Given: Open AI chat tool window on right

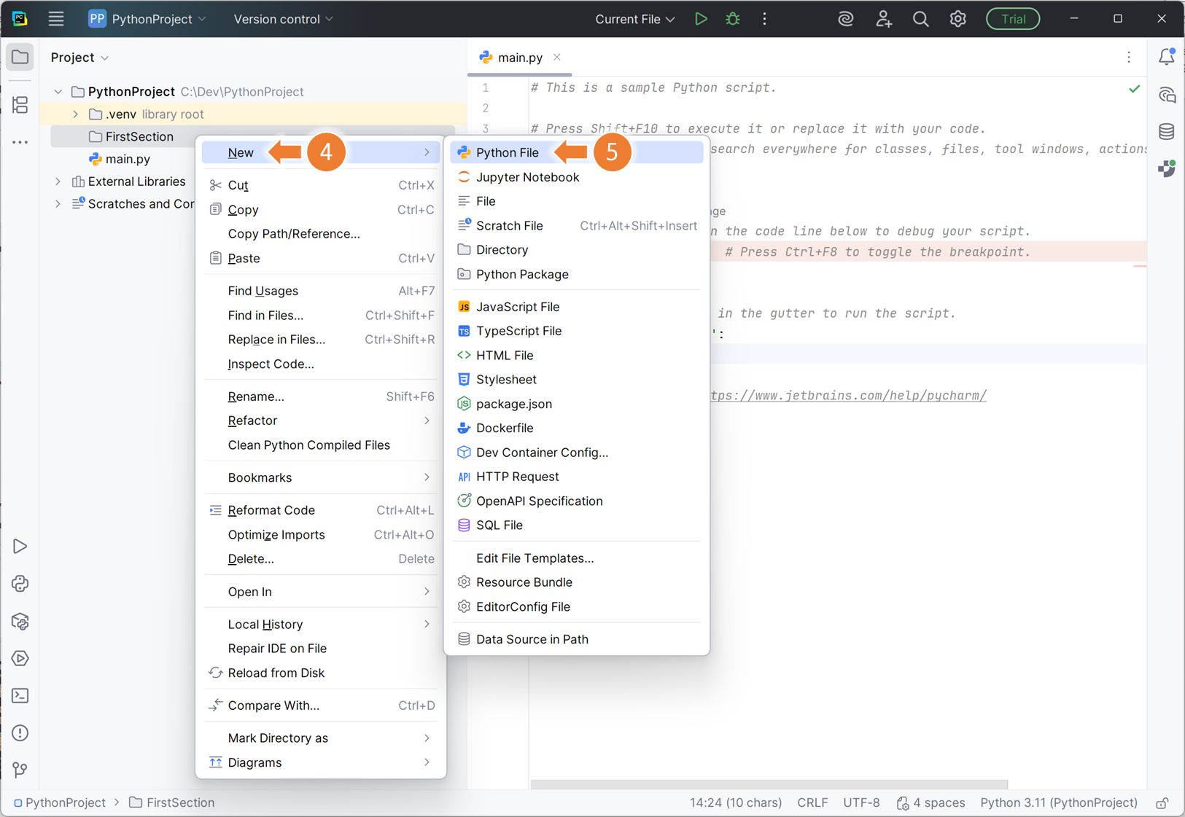Looking at the screenshot, I should [1167, 95].
